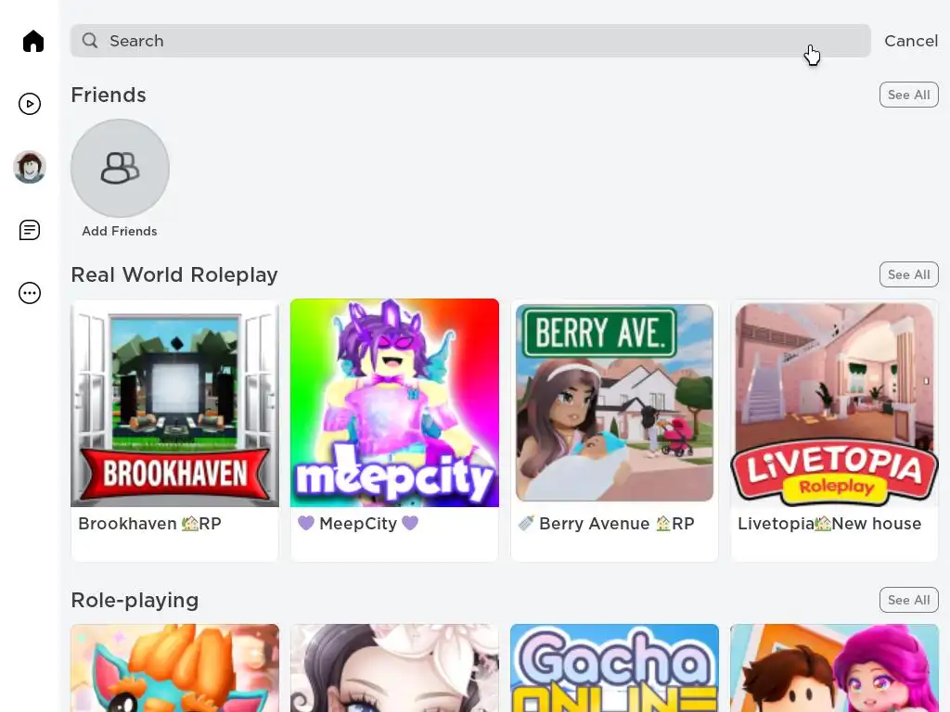Open the avatar profile in sidebar
The image size is (950, 712).
(x=30, y=167)
